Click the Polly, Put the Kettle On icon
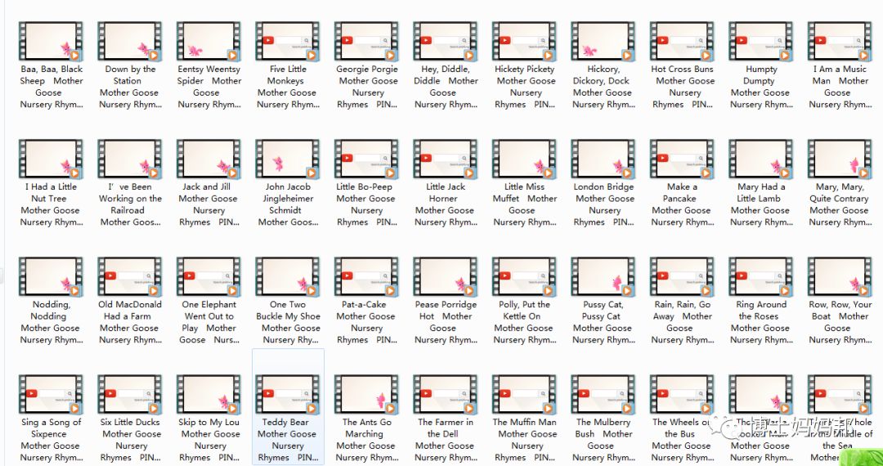883x466 pixels. pos(524,276)
